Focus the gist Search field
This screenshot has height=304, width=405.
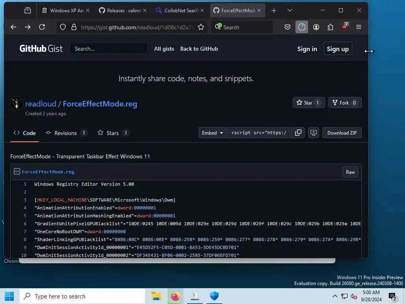pyautogui.click(x=109, y=49)
